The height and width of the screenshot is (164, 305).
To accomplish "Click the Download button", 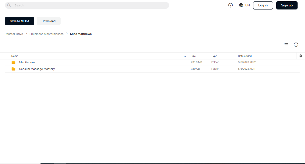I will [49, 21].
